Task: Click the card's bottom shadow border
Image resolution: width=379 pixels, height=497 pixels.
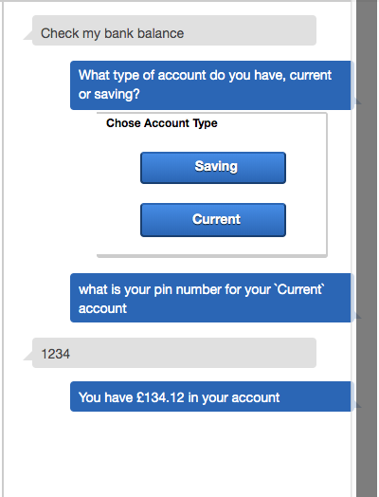Action: point(212,255)
